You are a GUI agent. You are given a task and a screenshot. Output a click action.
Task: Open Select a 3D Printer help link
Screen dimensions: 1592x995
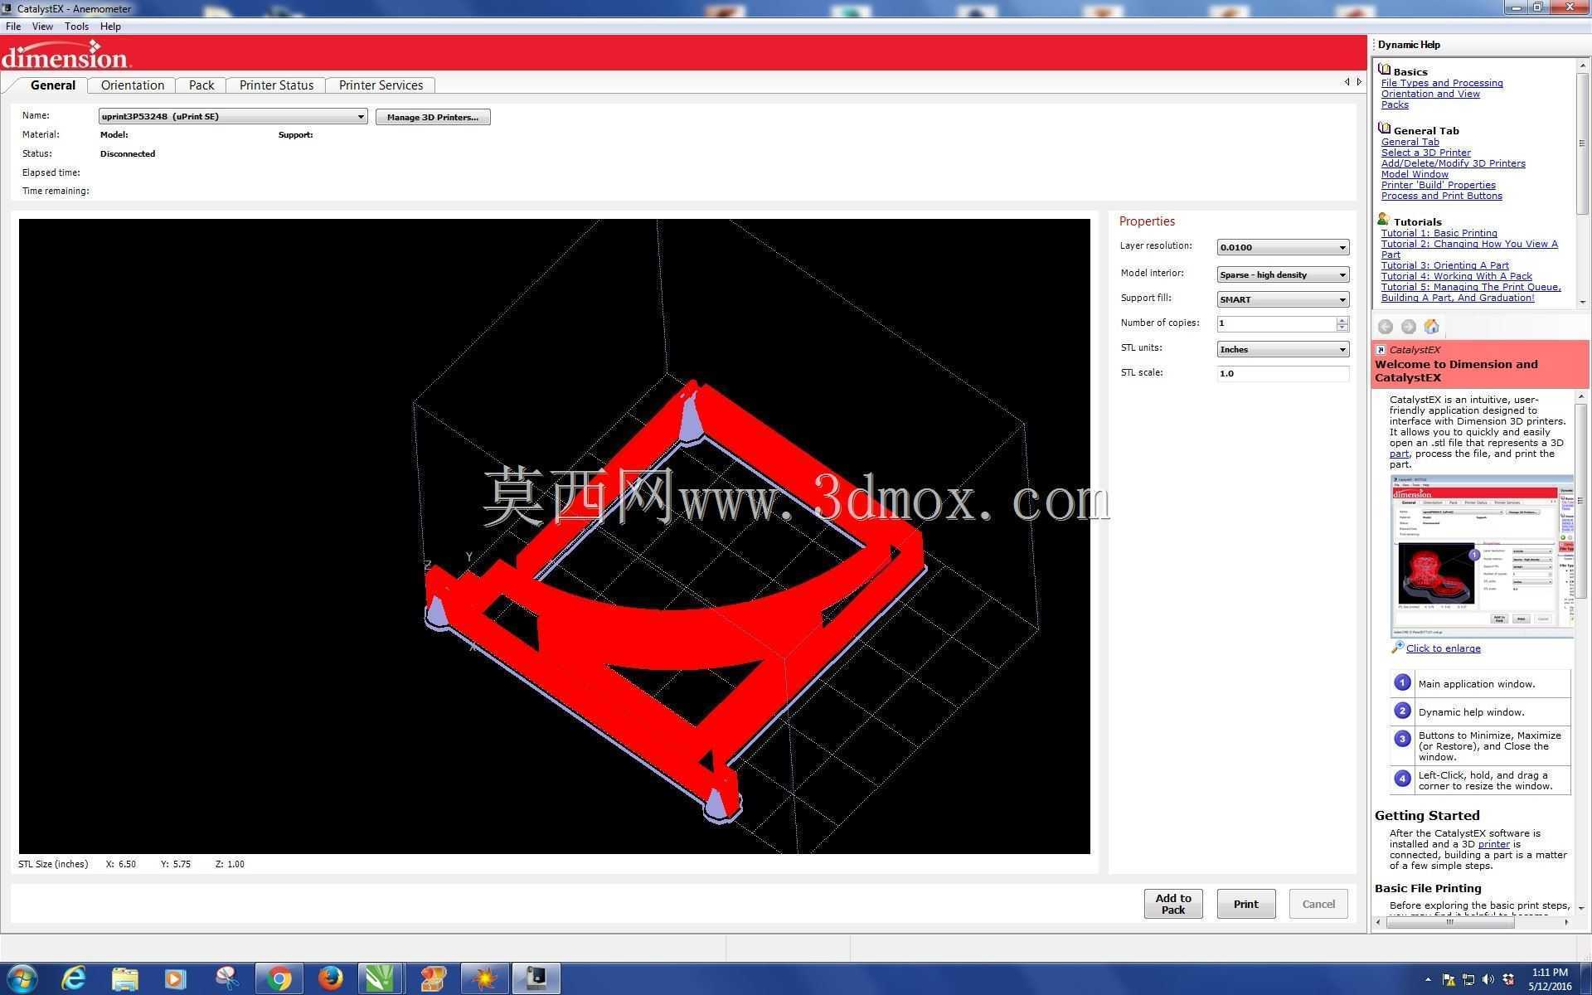point(1425,153)
